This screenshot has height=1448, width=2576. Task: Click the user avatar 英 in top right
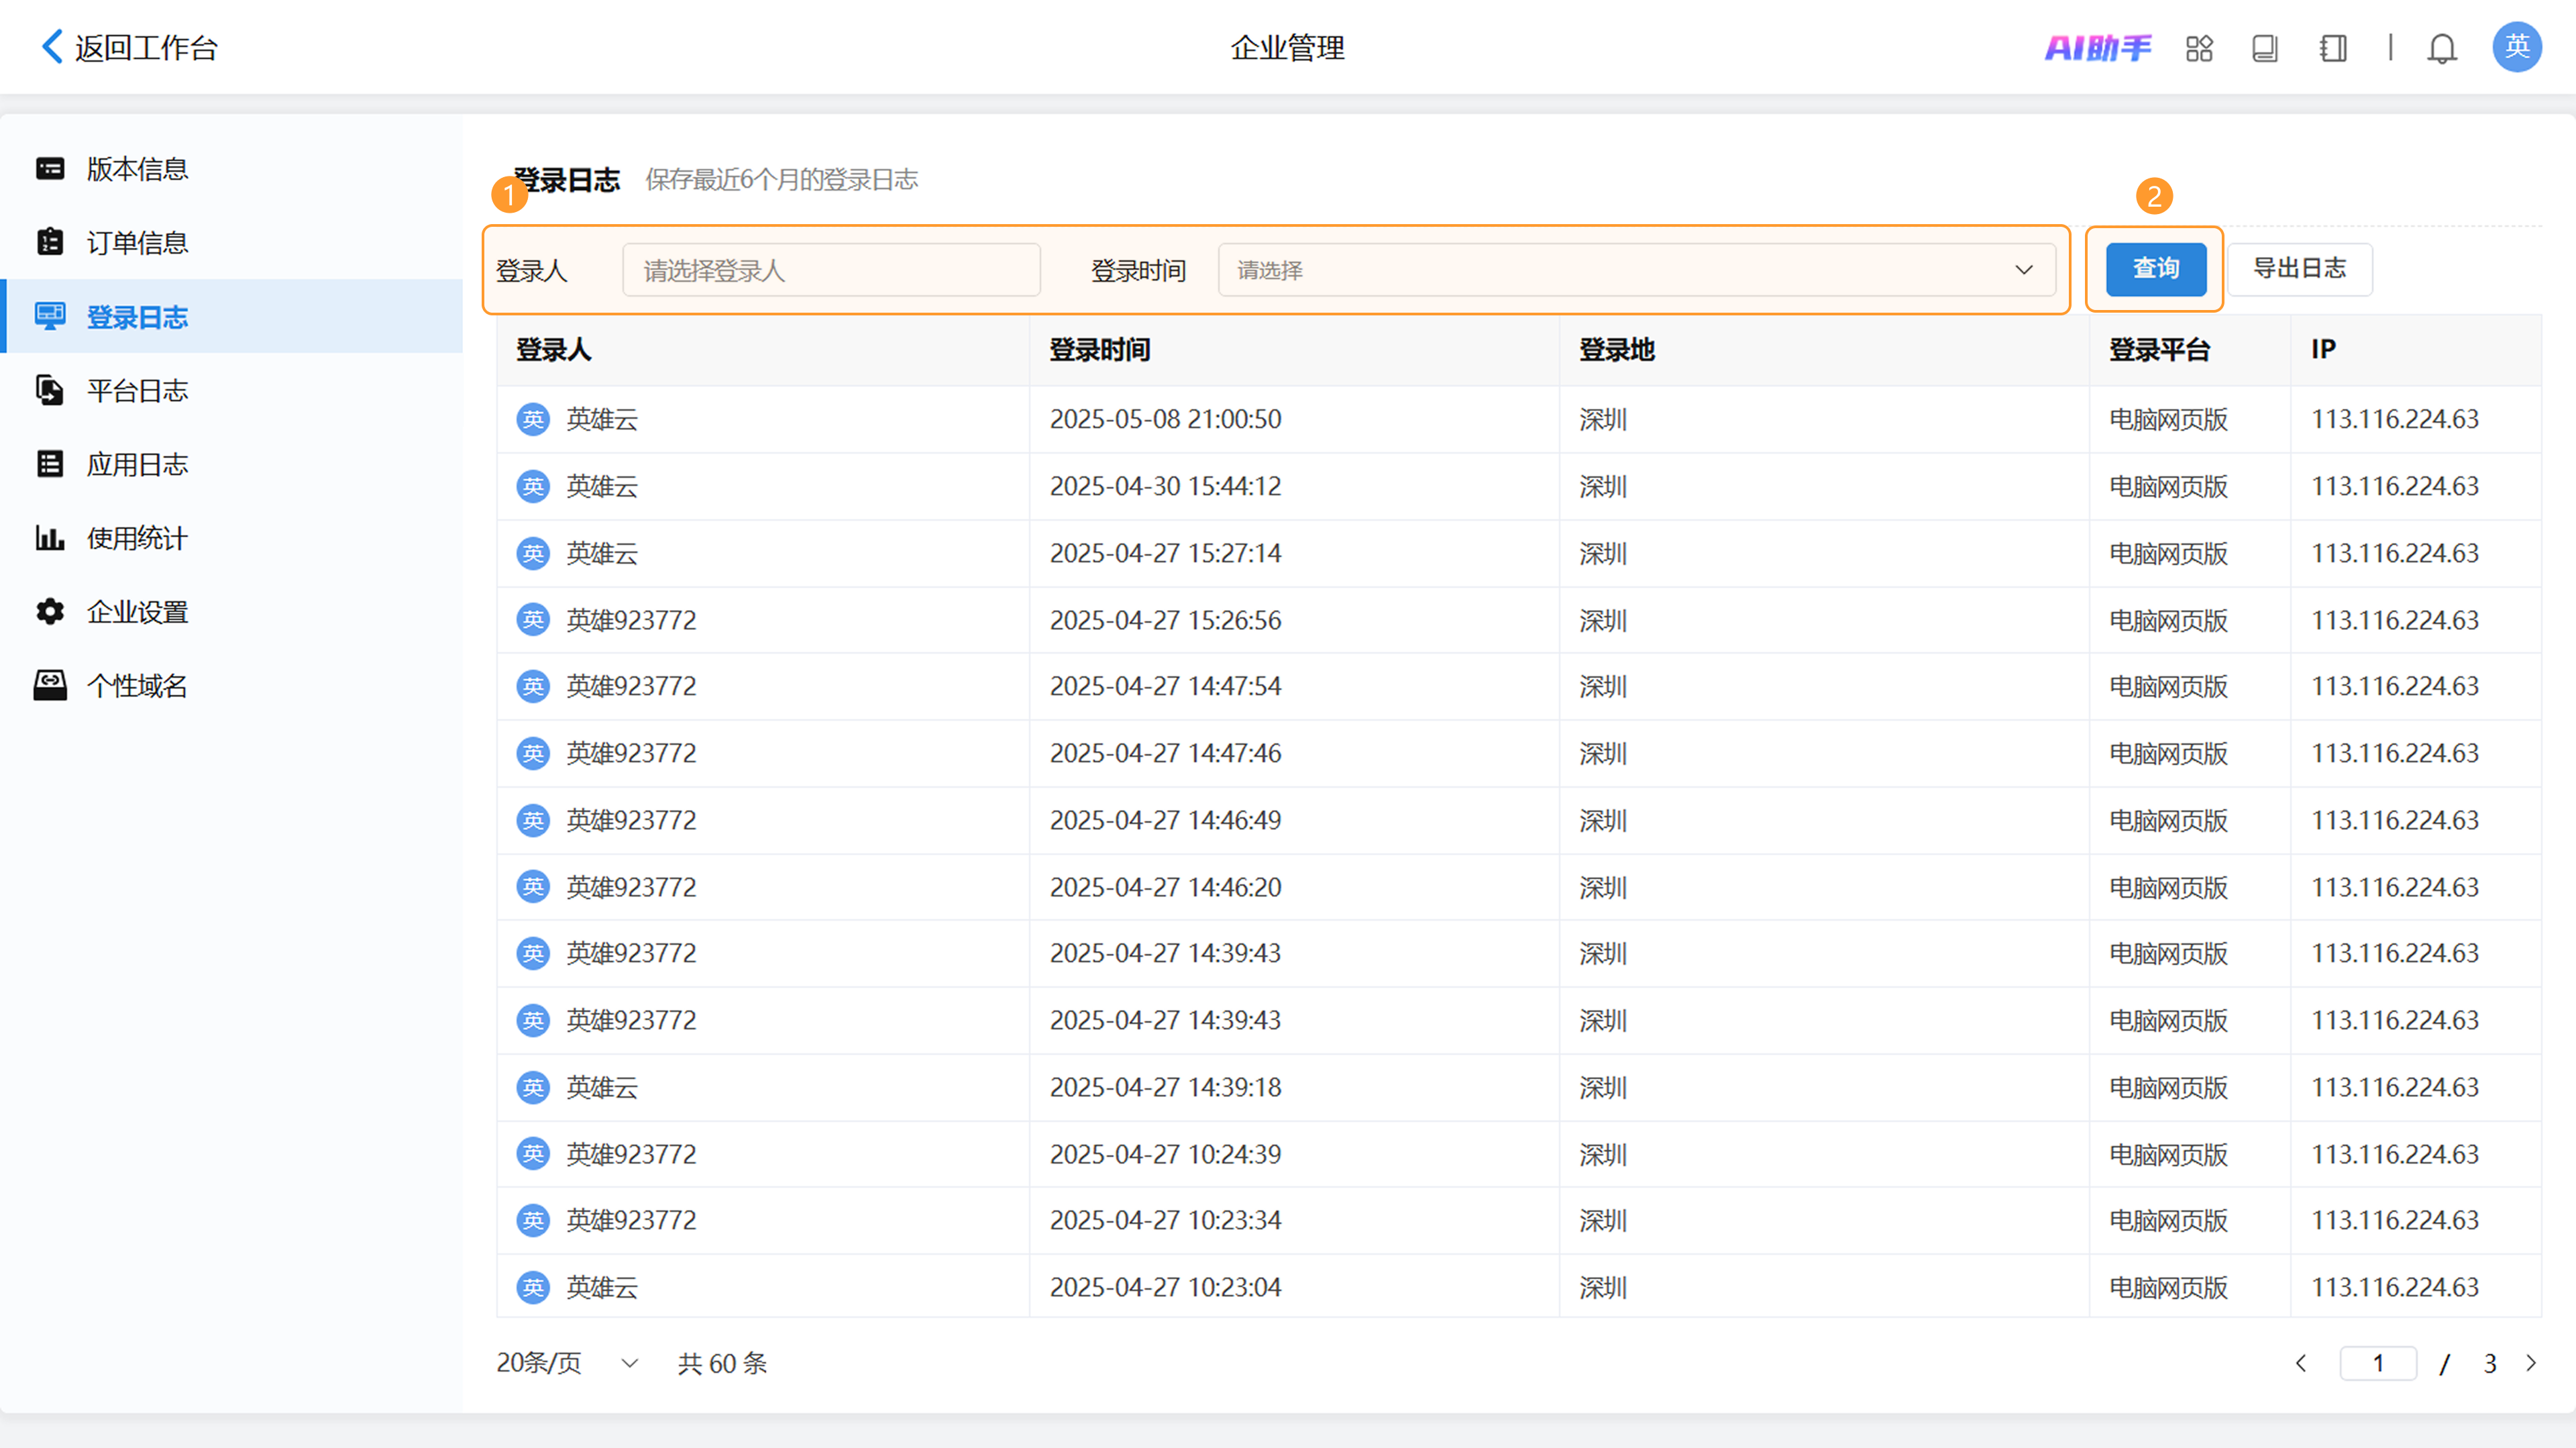point(2516,47)
